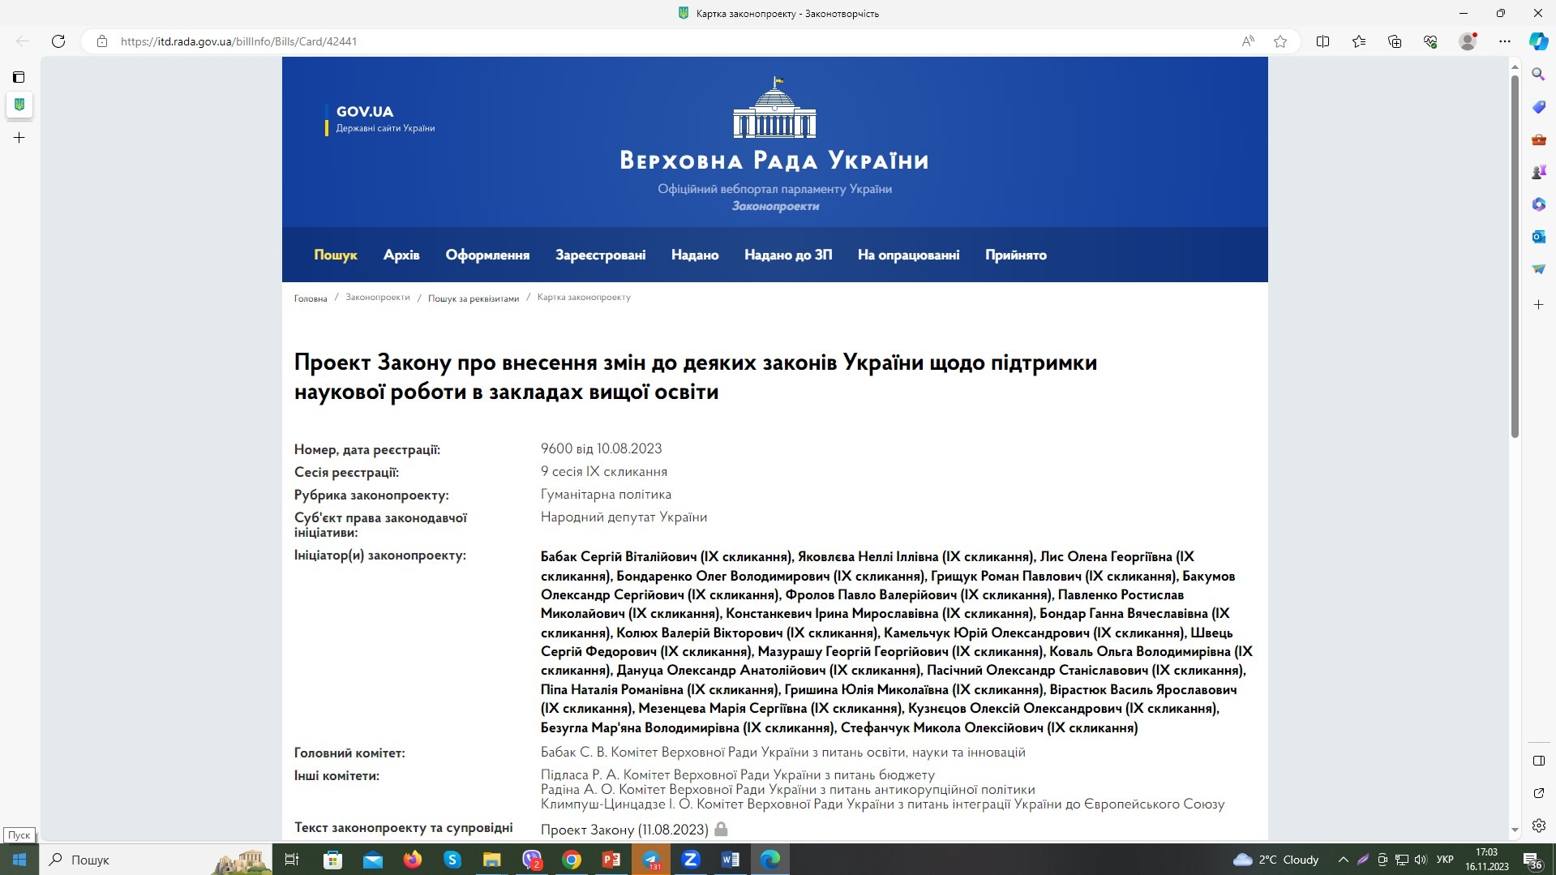Open the notification center icon
The height and width of the screenshot is (875, 1556).
pyautogui.click(x=1532, y=860)
